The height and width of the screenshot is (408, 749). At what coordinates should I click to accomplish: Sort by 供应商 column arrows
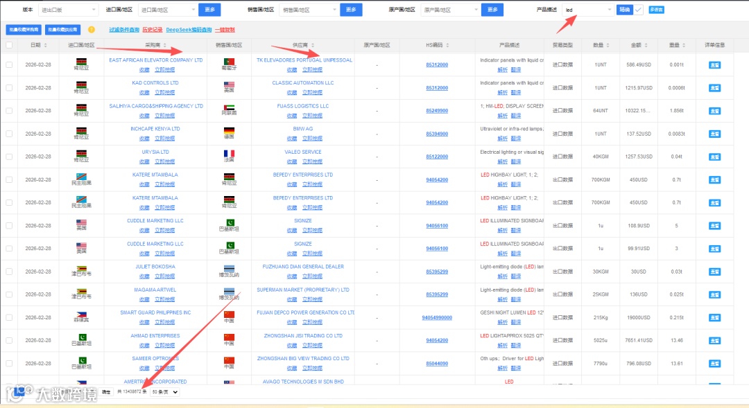click(313, 45)
